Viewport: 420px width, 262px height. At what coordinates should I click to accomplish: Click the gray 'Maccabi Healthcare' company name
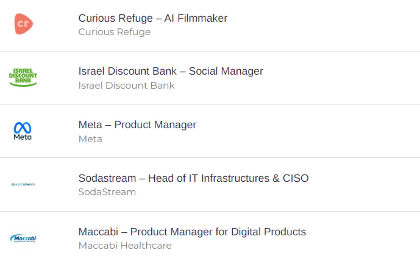[125, 245]
